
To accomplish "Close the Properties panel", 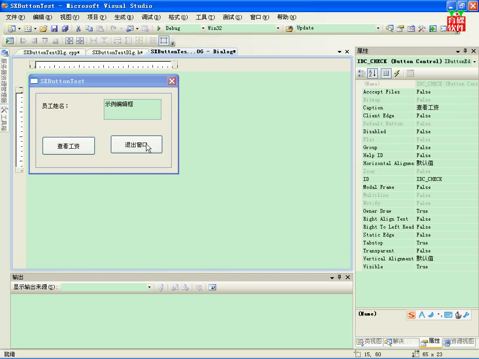I will coord(473,51).
